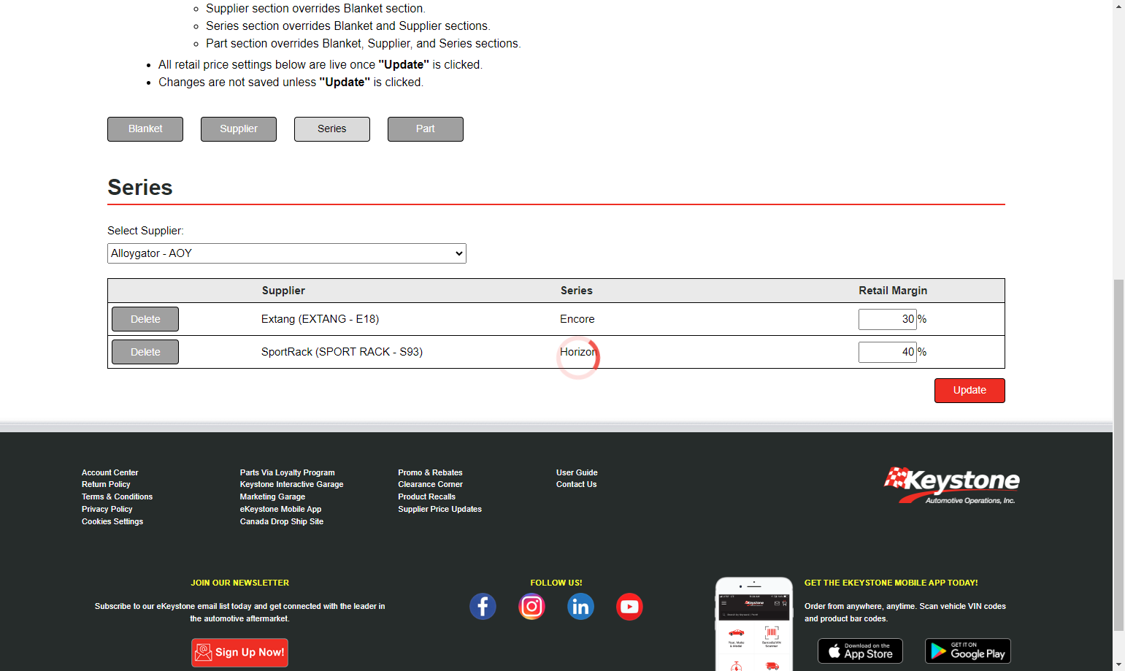Edit the Encore retail margin field
The height and width of the screenshot is (671, 1125).
[888, 319]
